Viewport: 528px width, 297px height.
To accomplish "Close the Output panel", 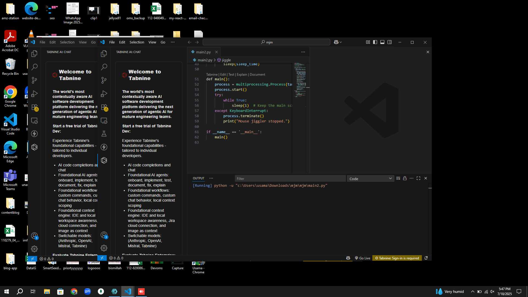I will pyautogui.click(x=426, y=178).
